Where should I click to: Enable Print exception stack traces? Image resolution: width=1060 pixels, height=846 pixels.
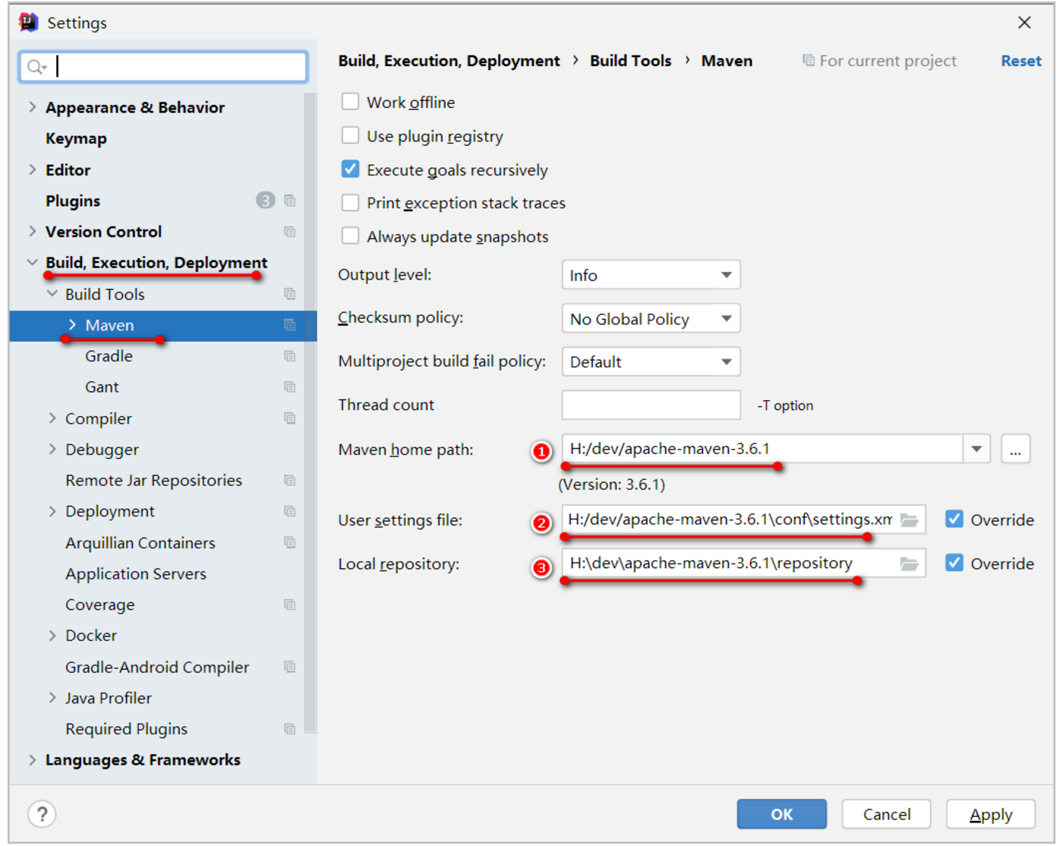point(350,203)
